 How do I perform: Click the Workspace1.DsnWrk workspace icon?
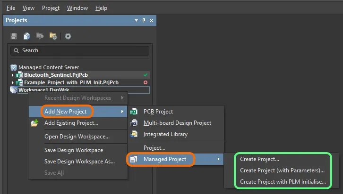tap(14, 90)
